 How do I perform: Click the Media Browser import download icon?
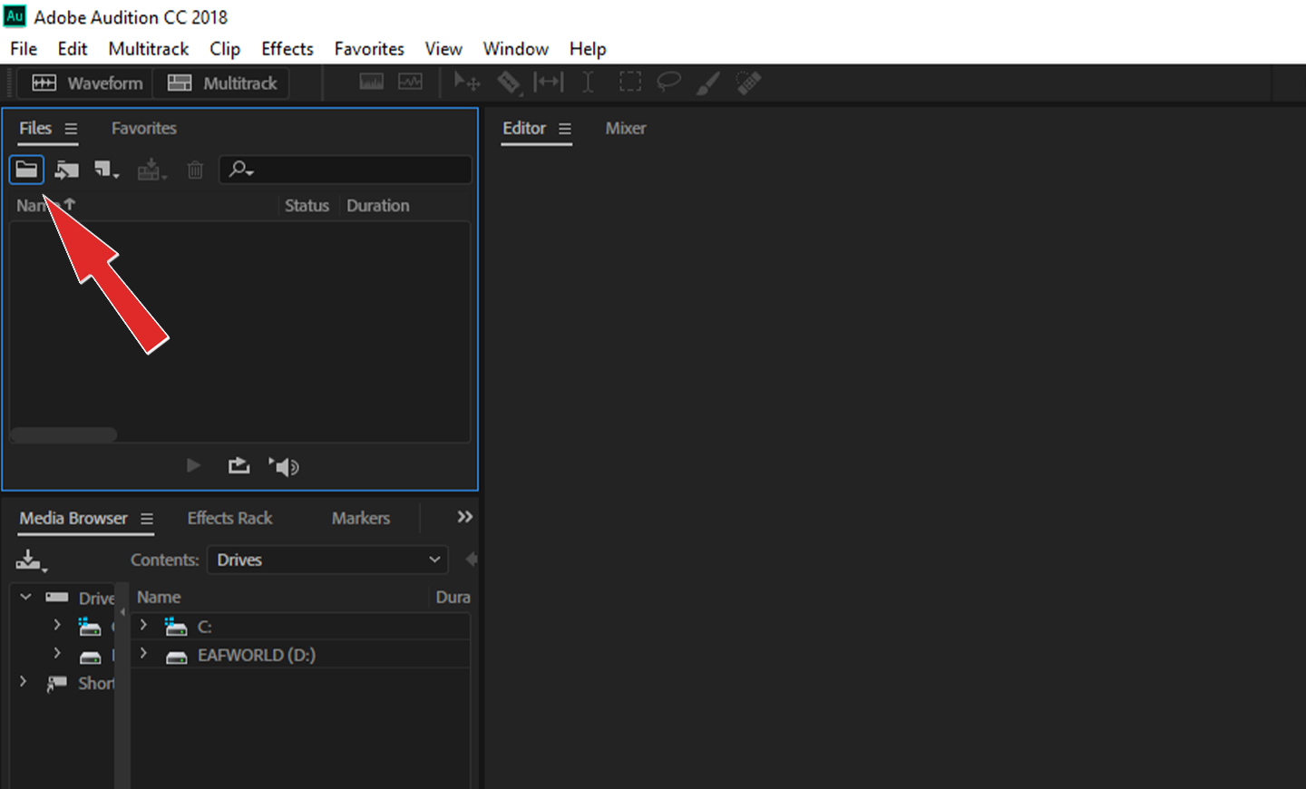click(30, 560)
